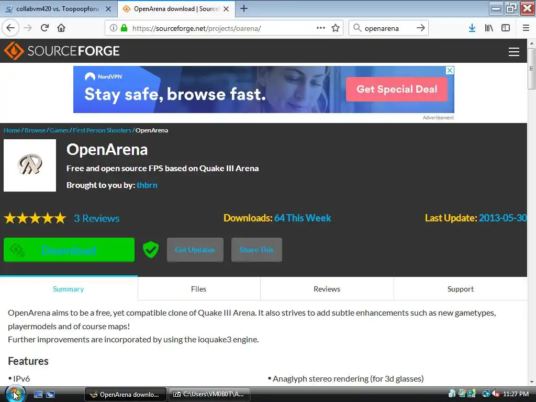Click the page vertical scrollbar thumb

531,69
